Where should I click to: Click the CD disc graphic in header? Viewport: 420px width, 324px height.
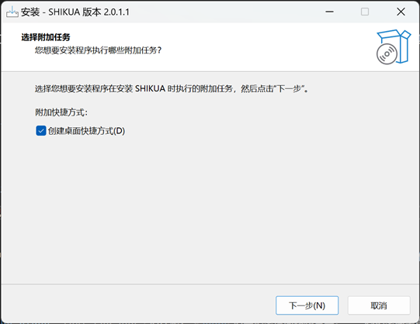[387, 54]
